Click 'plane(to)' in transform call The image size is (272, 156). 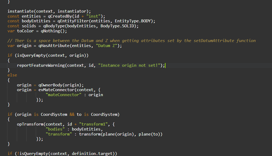pyautogui.click(x=149, y=134)
